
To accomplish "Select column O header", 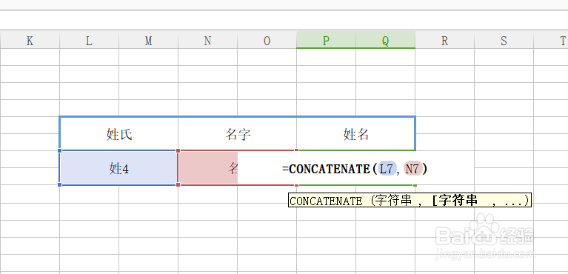I will coord(267,40).
